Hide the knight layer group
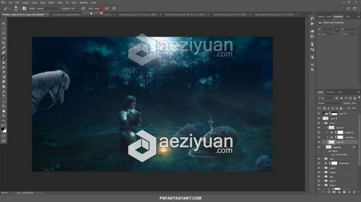The height and width of the screenshot is (202, 361). coord(319,168)
